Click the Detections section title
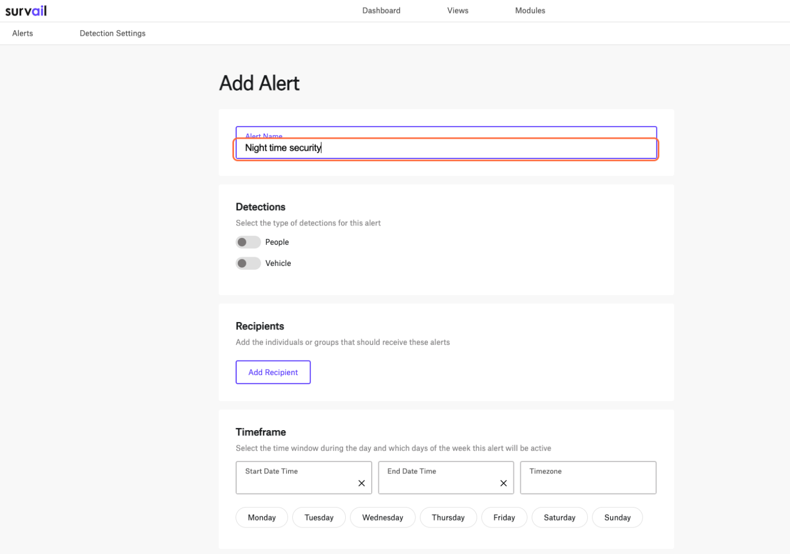790x554 pixels. click(x=260, y=207)
